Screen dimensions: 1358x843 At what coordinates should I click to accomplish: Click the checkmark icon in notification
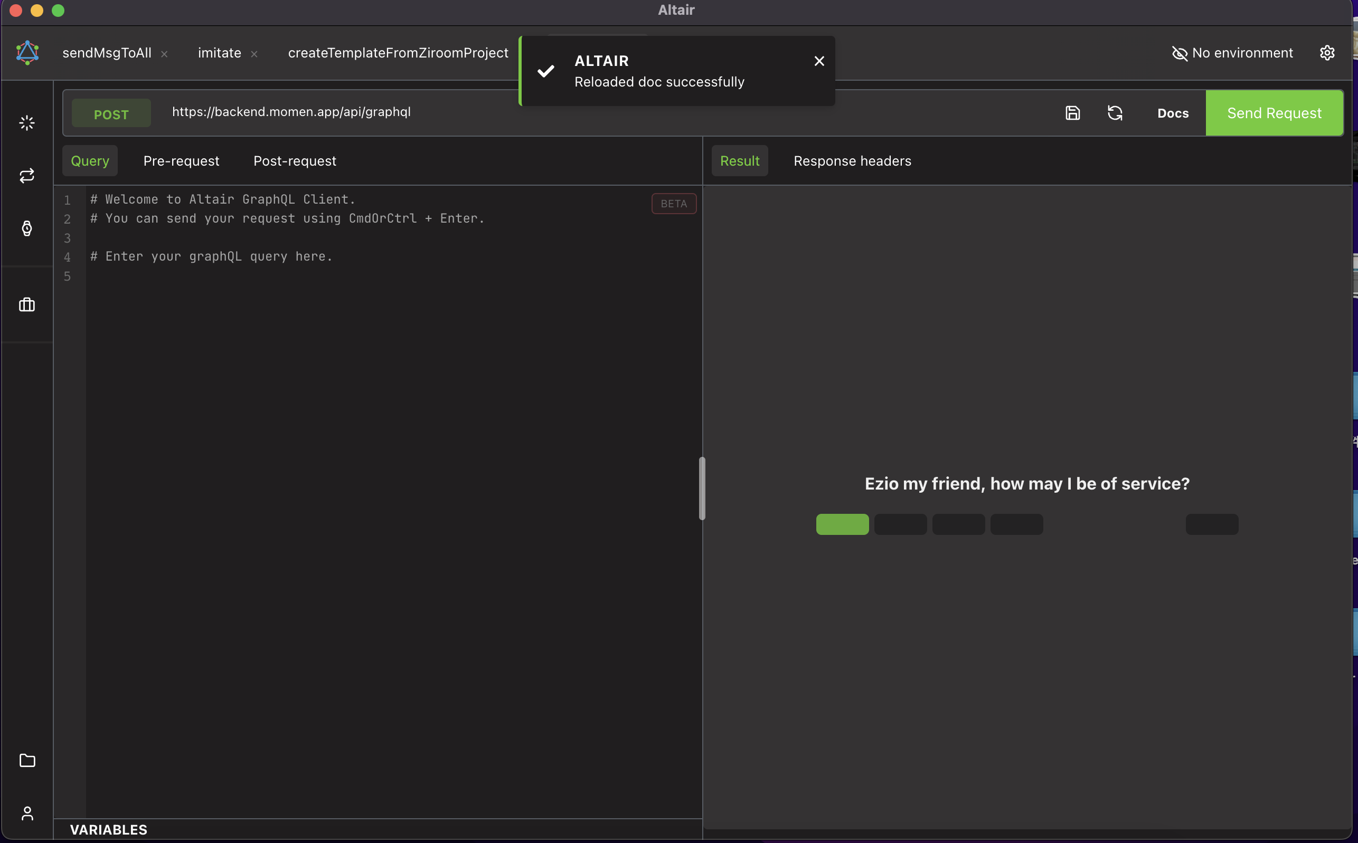tap(545, 71)
